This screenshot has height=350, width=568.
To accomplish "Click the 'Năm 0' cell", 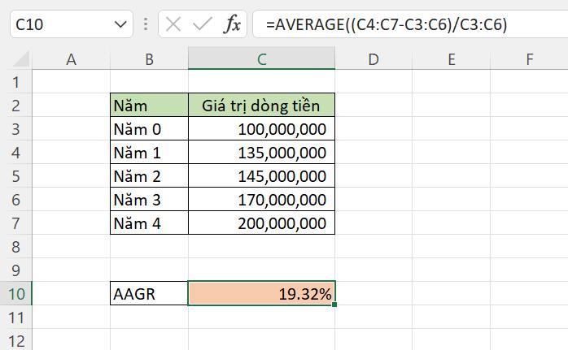I will tap(149, 129).
